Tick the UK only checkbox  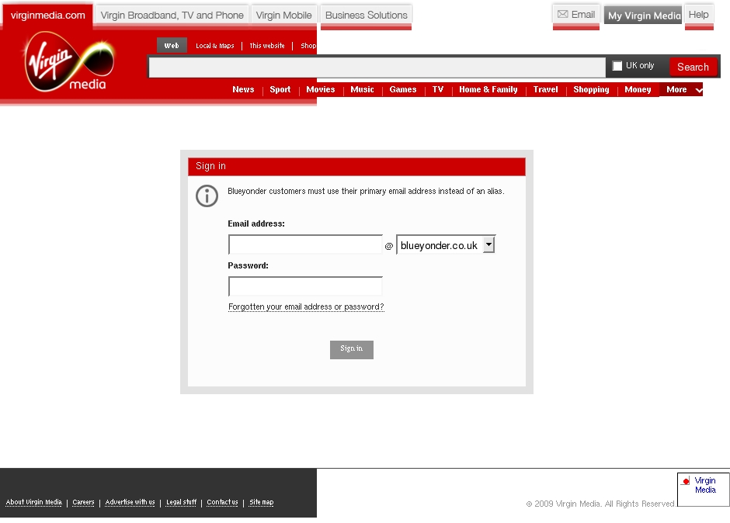(617, 66)
